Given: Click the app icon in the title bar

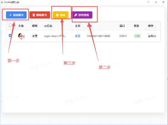Looking at the screenshot, I should tap(2, 2).
